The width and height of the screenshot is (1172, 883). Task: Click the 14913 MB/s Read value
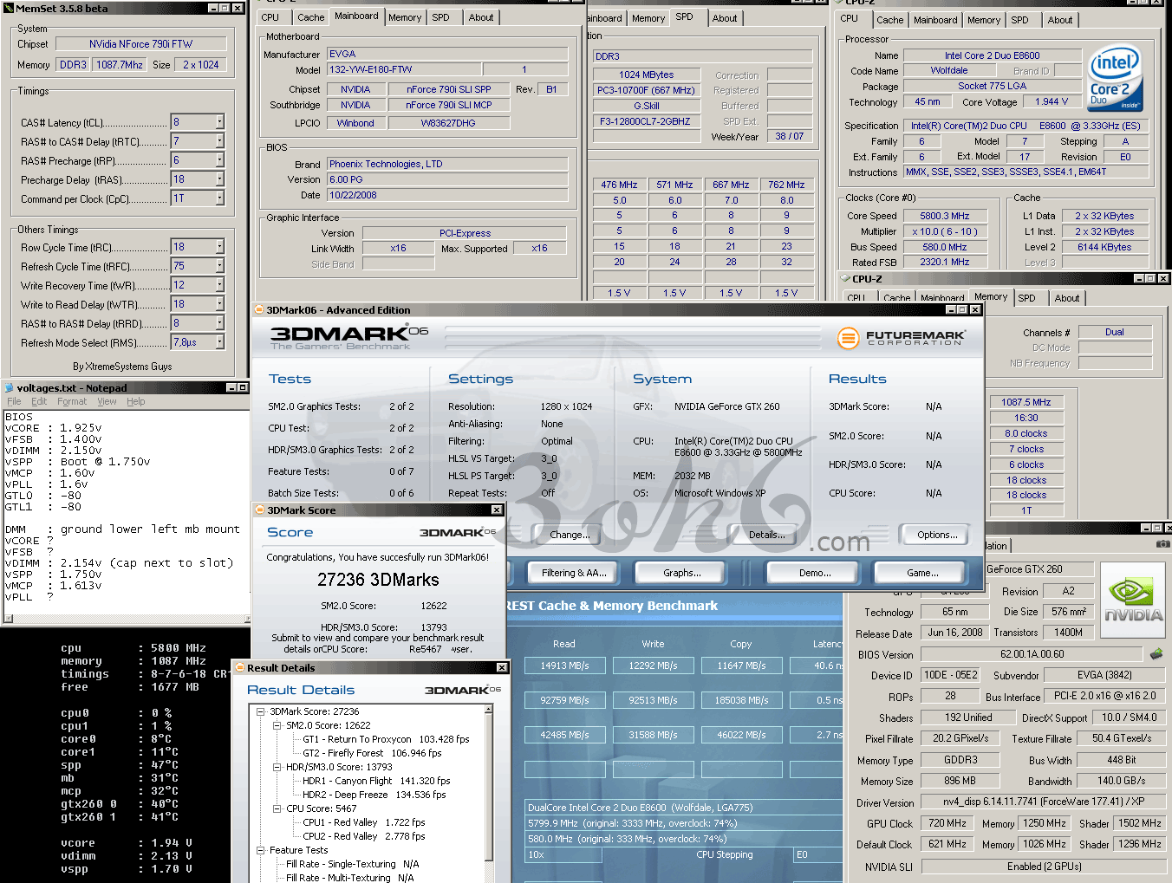(x=564, y=665)
